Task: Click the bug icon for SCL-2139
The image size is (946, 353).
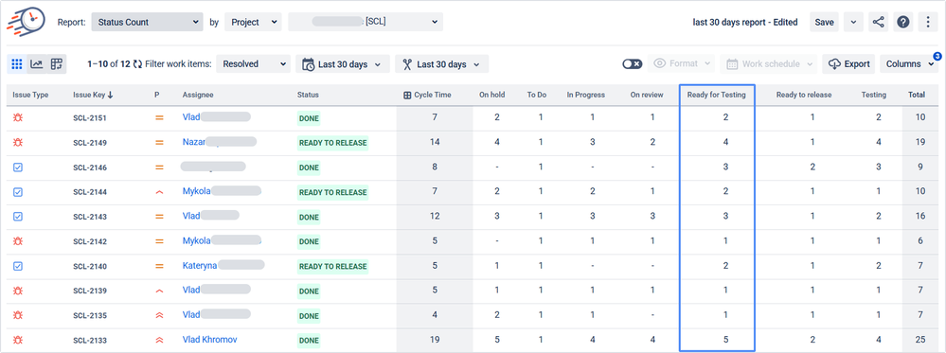Action: [x=17, y=291]
